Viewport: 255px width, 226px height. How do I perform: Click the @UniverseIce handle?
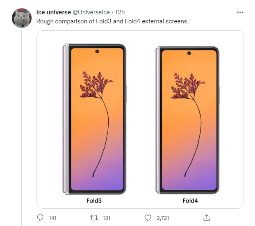click(91, 12)
